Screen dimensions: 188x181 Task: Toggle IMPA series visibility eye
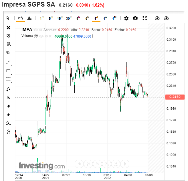point(36,30)
